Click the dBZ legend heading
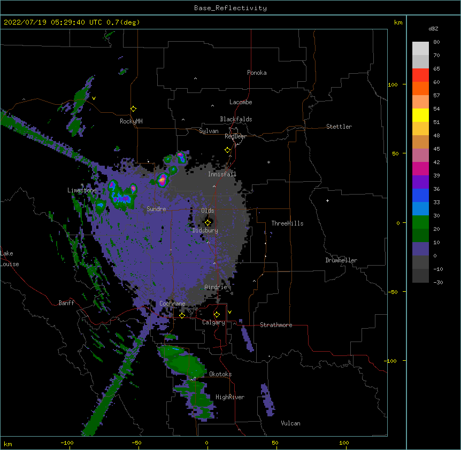 point(433,28)
